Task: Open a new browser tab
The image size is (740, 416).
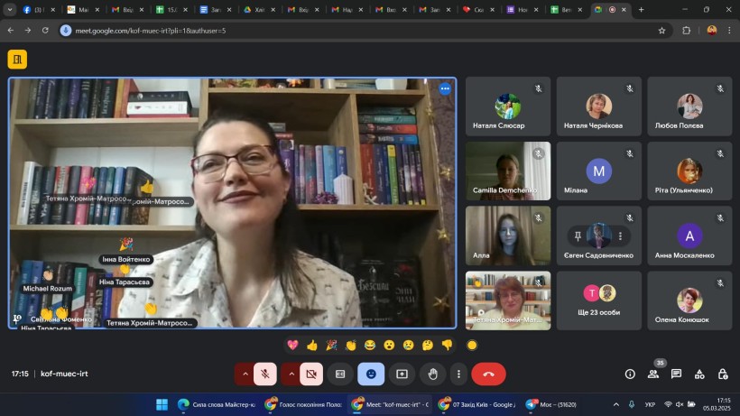Action: (x=641, y=9)
